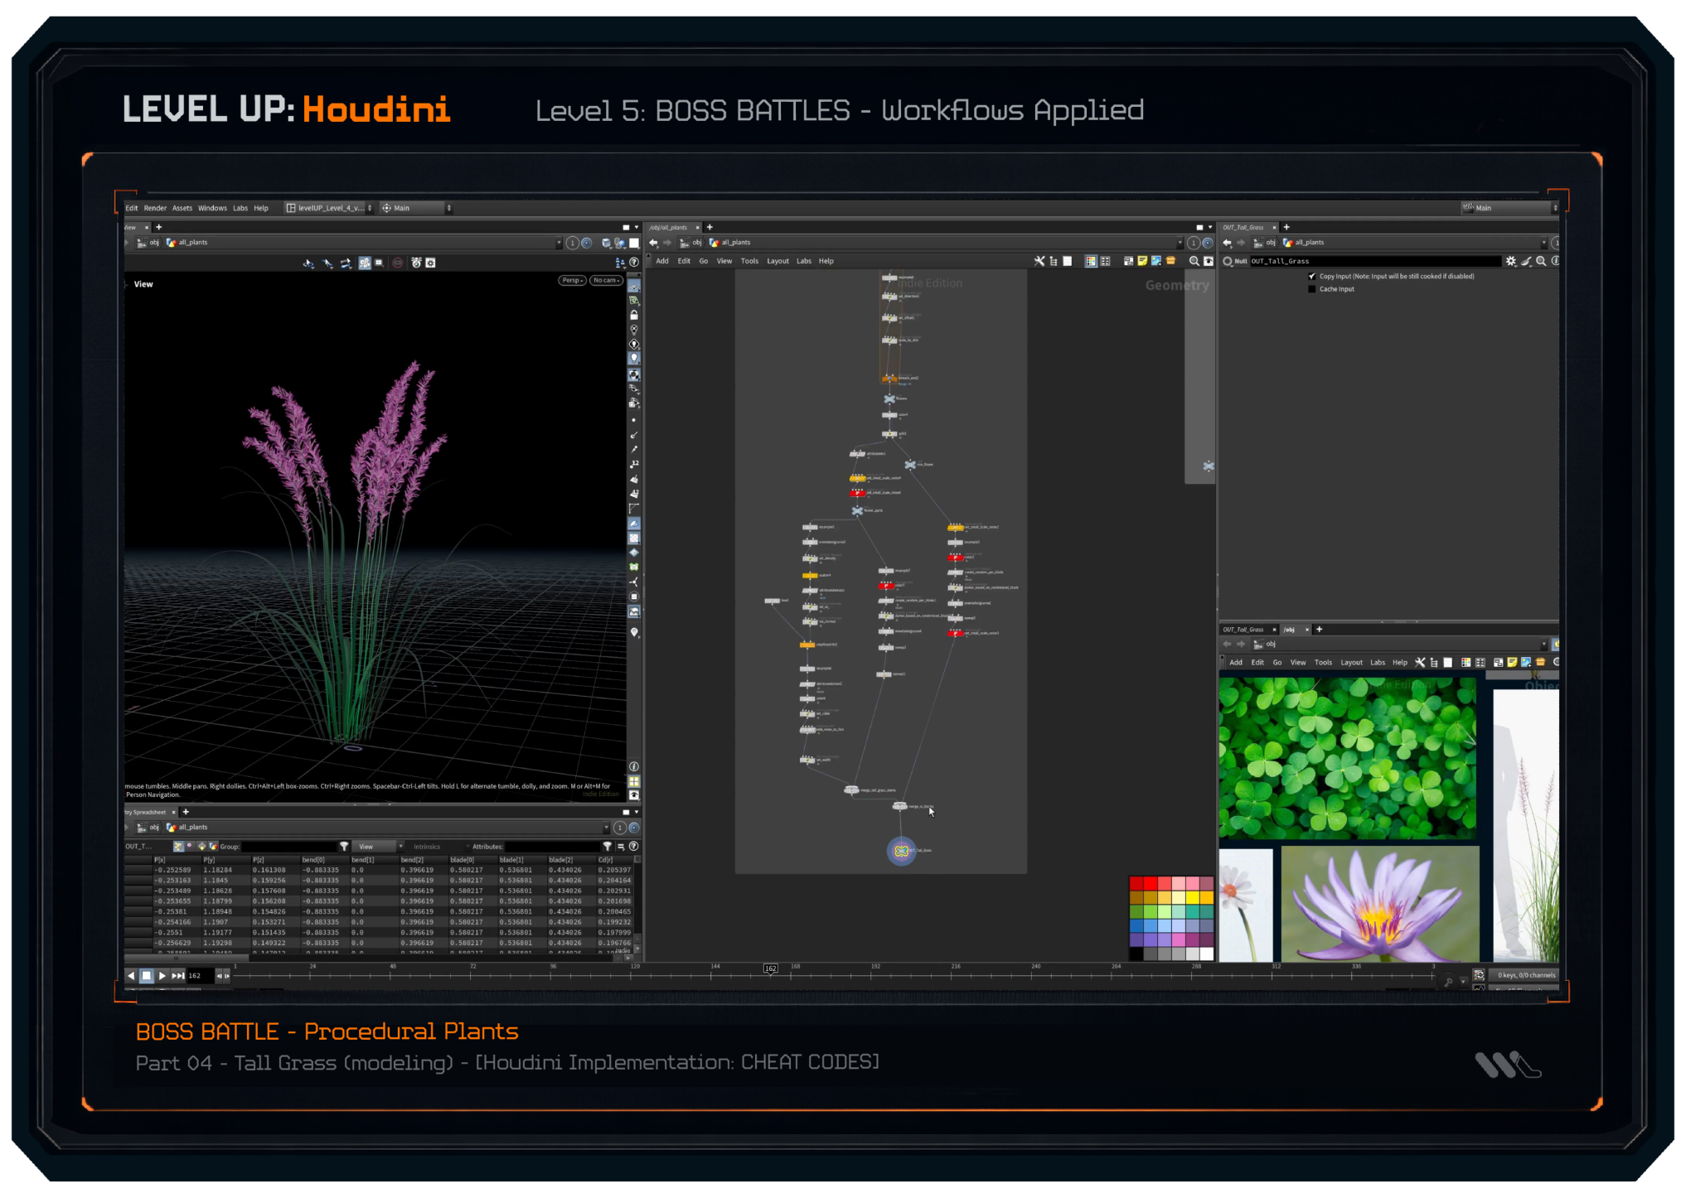Click the sticky note icon in network toolbar

[1142, 261]
